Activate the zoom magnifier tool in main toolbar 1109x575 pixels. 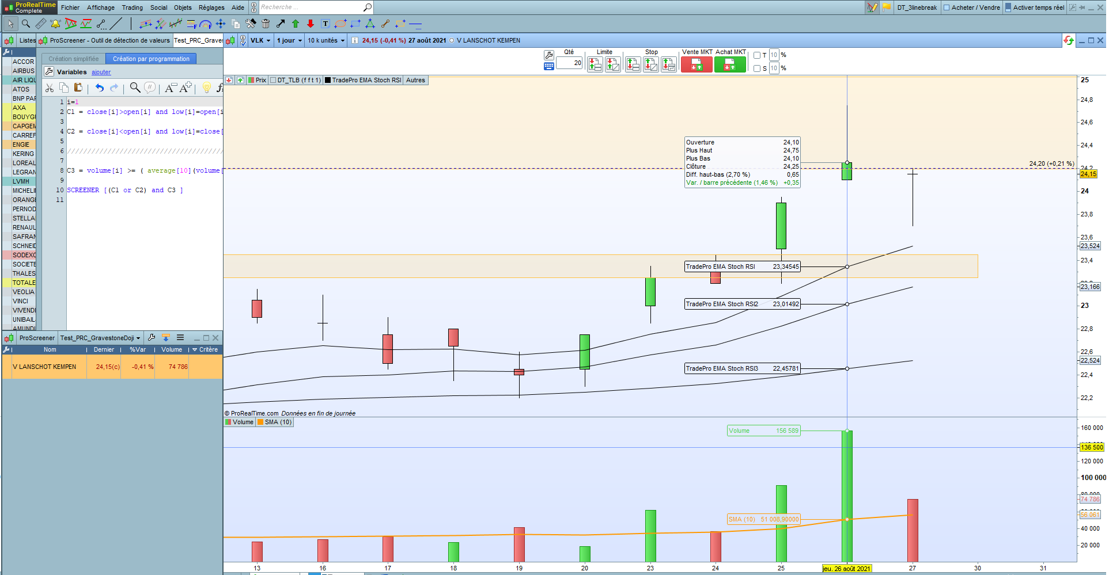(x=25, y=24)
